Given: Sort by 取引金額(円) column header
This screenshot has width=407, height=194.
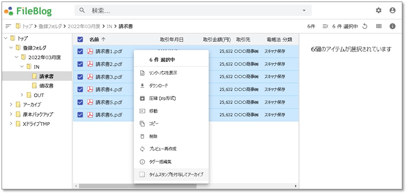Looking at the screenshot, I should [x=217, y=39].
